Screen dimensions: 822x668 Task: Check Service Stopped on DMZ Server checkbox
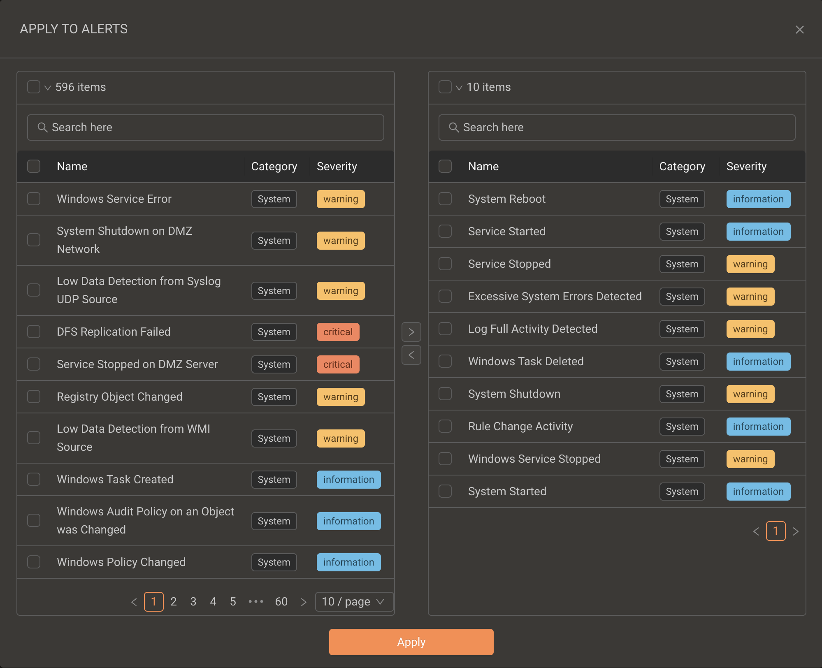click(x=34, y=364)
